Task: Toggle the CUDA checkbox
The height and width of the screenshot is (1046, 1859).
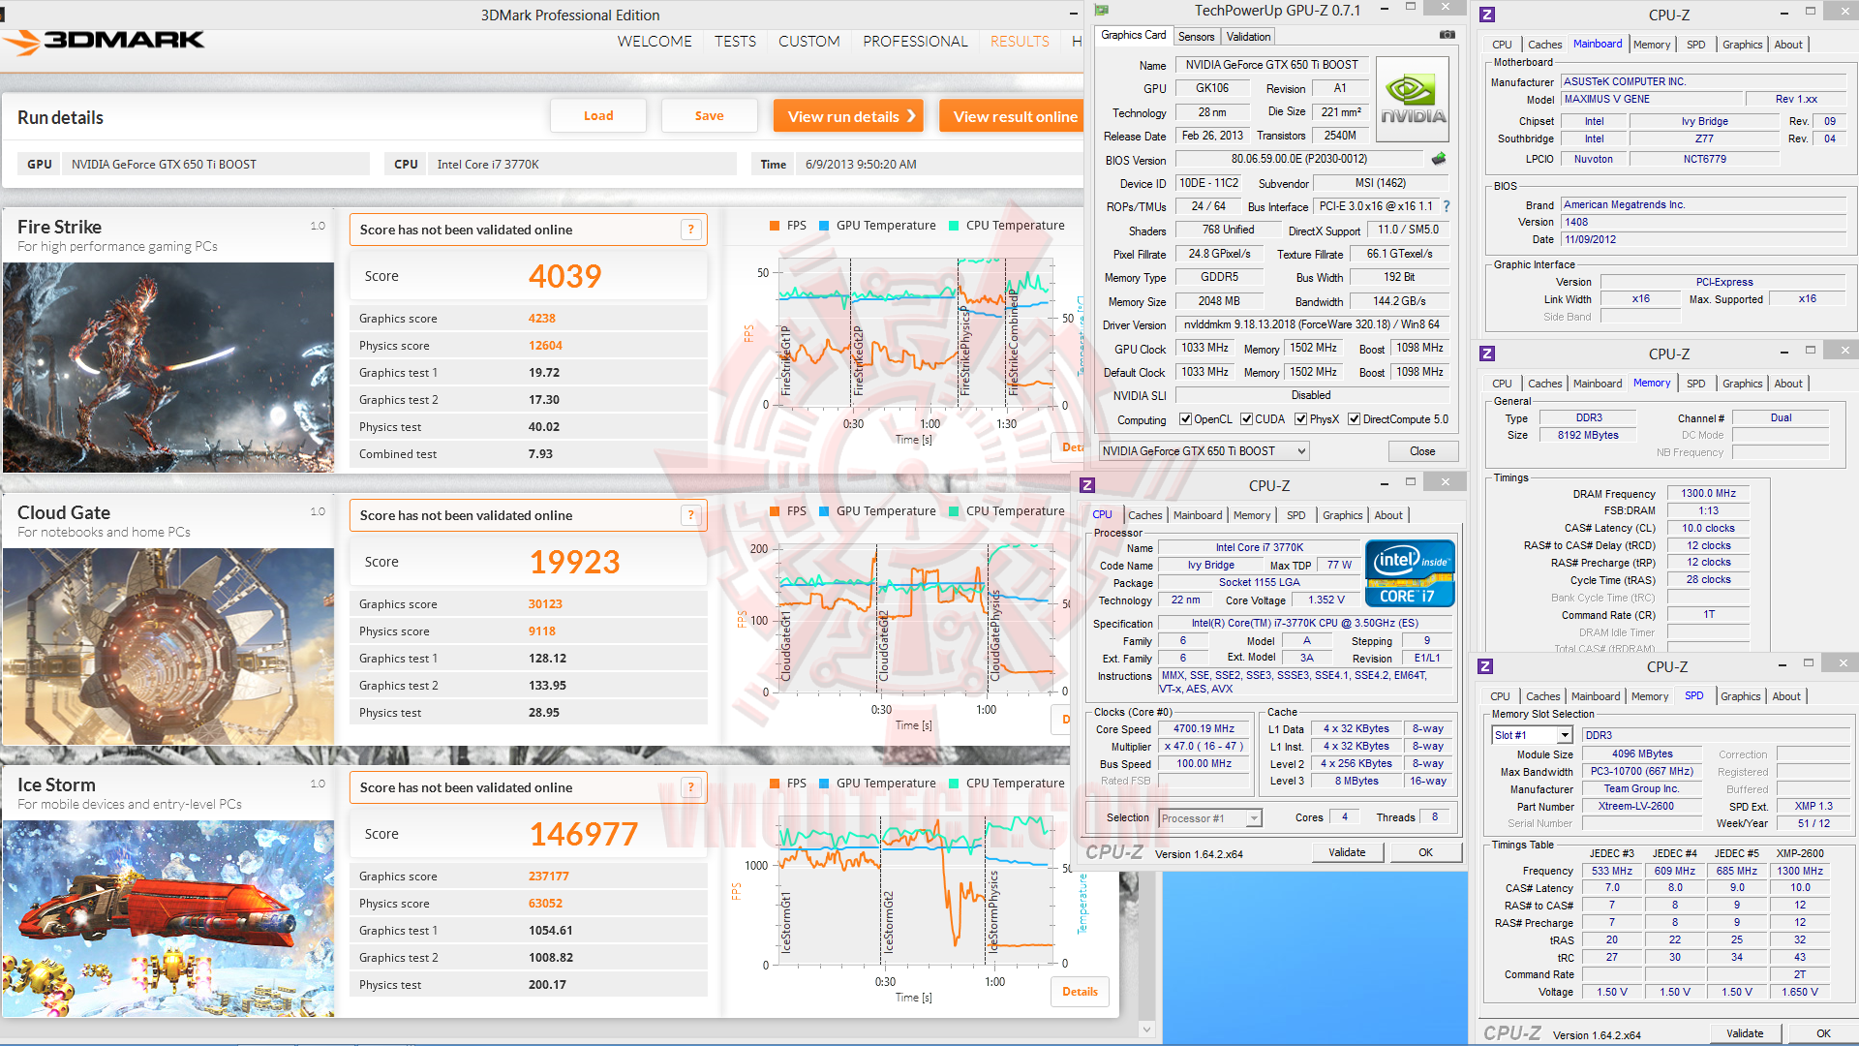Action: [1246, 419]
